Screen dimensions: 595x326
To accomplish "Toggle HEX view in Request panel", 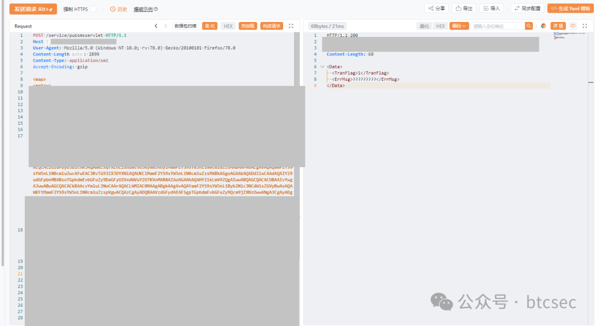I will coord(228,26).
